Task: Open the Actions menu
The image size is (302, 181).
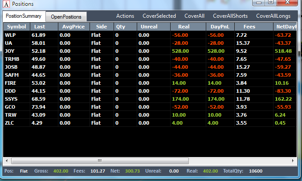Action: tap(125, 16)
